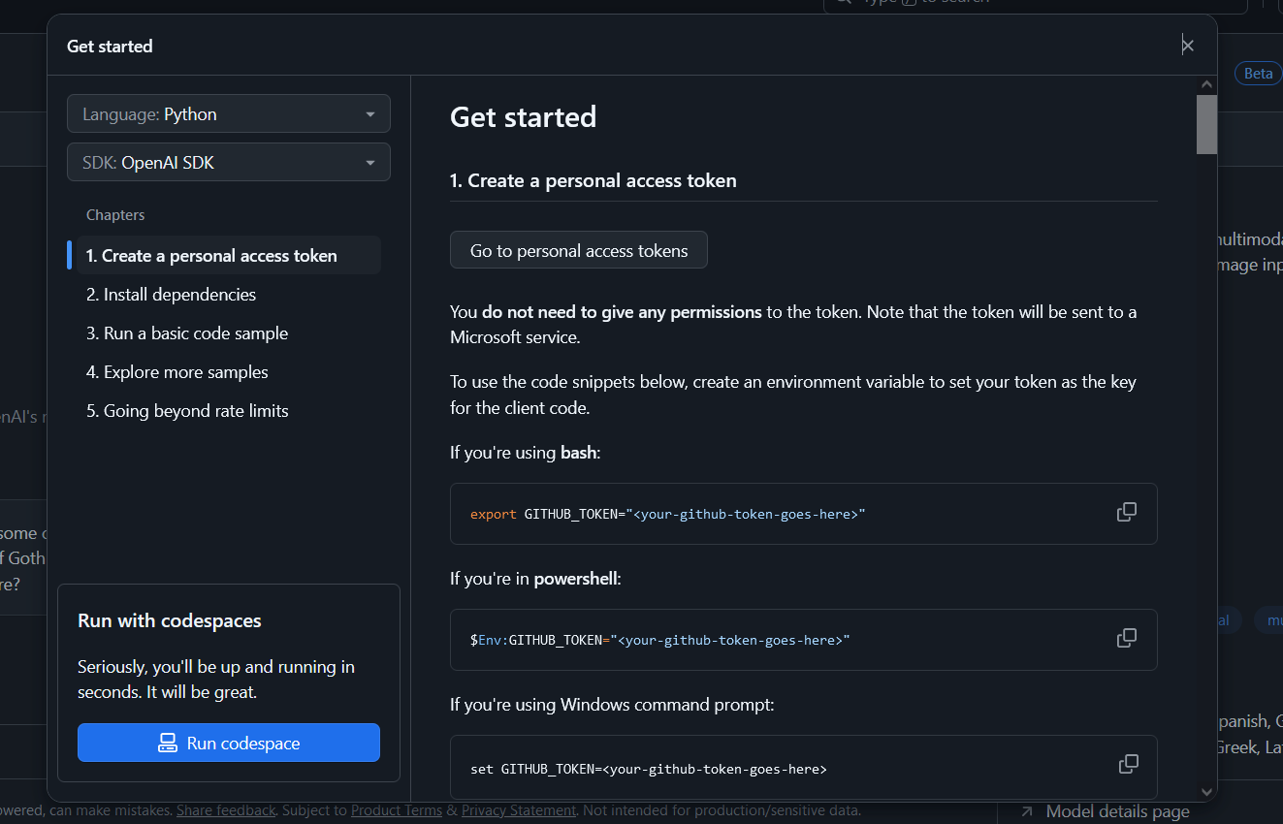Open the SDK: OpenAI SDK dropdown

[229, 162]
